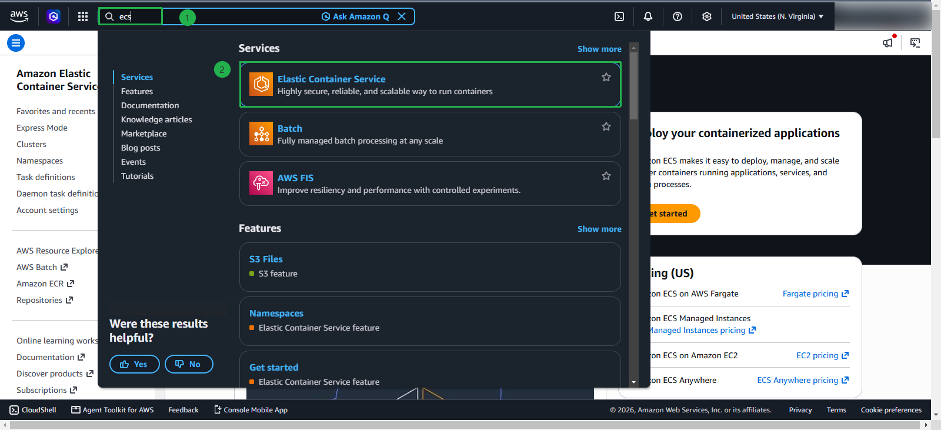Open the announcements megaphone icon
Screen dimensions: 941x430
pyautogui.click(x=887, y=43)
